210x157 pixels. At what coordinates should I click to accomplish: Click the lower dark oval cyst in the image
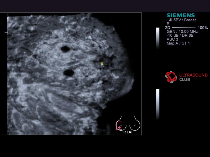[69, 73]
